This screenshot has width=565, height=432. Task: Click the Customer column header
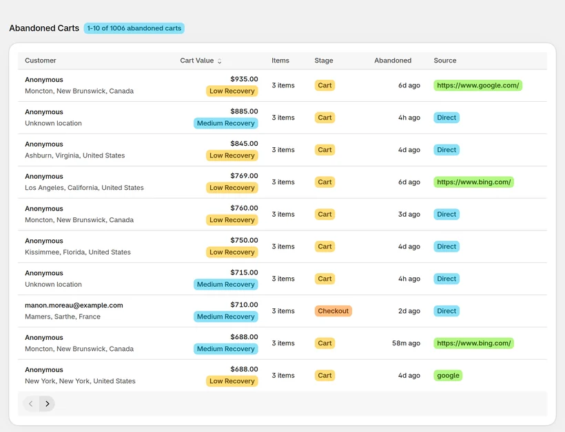(x=41, y=61)
